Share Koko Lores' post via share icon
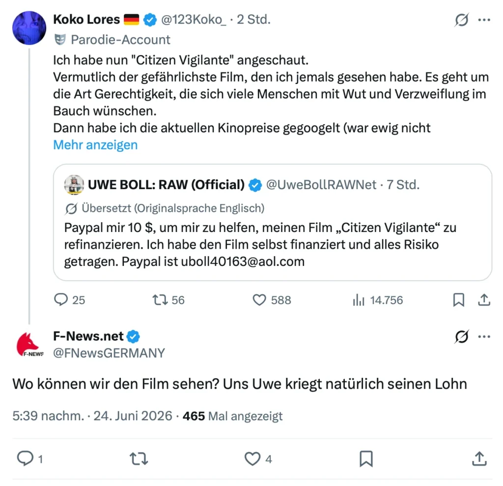 point(484,300)
